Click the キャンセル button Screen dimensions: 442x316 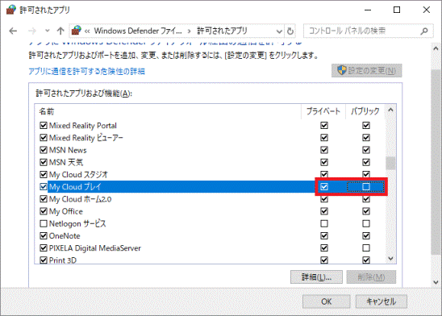click(382, 301)
